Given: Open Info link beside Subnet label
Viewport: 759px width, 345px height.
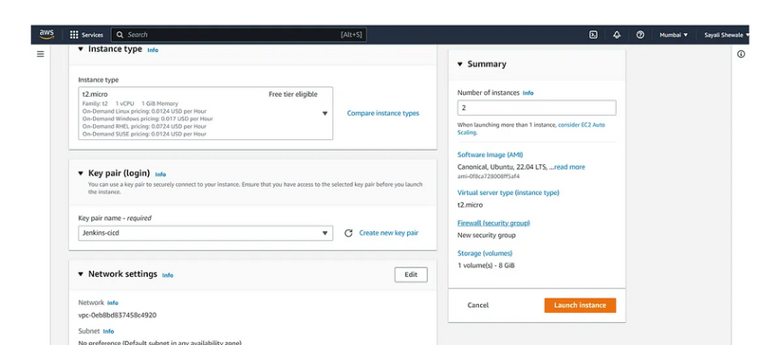Looking at the screenshot, I should coord(108,332).
